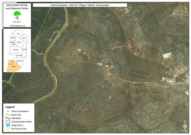Click the Order Coordinations dot in legend
The image size is (191, 135).
8,111
